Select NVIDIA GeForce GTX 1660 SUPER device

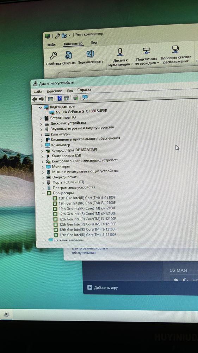click(x=81, y=111)
